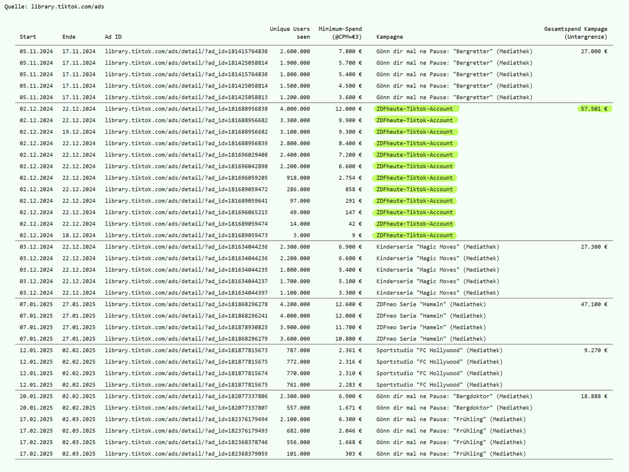The height and width of the screenshot is (472, 629).
Task: Open ad link ending in 181688956838
Action: tap(186, 109)
